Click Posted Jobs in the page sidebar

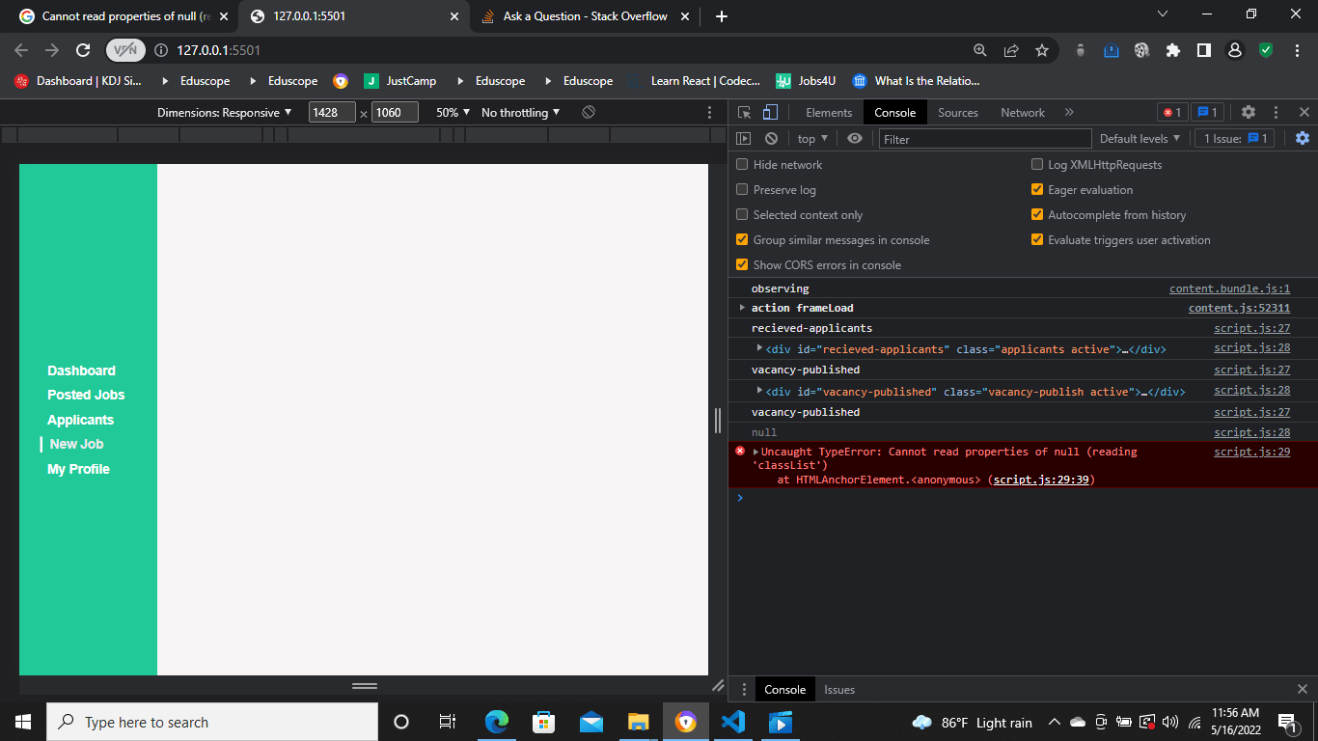(86, 395)
